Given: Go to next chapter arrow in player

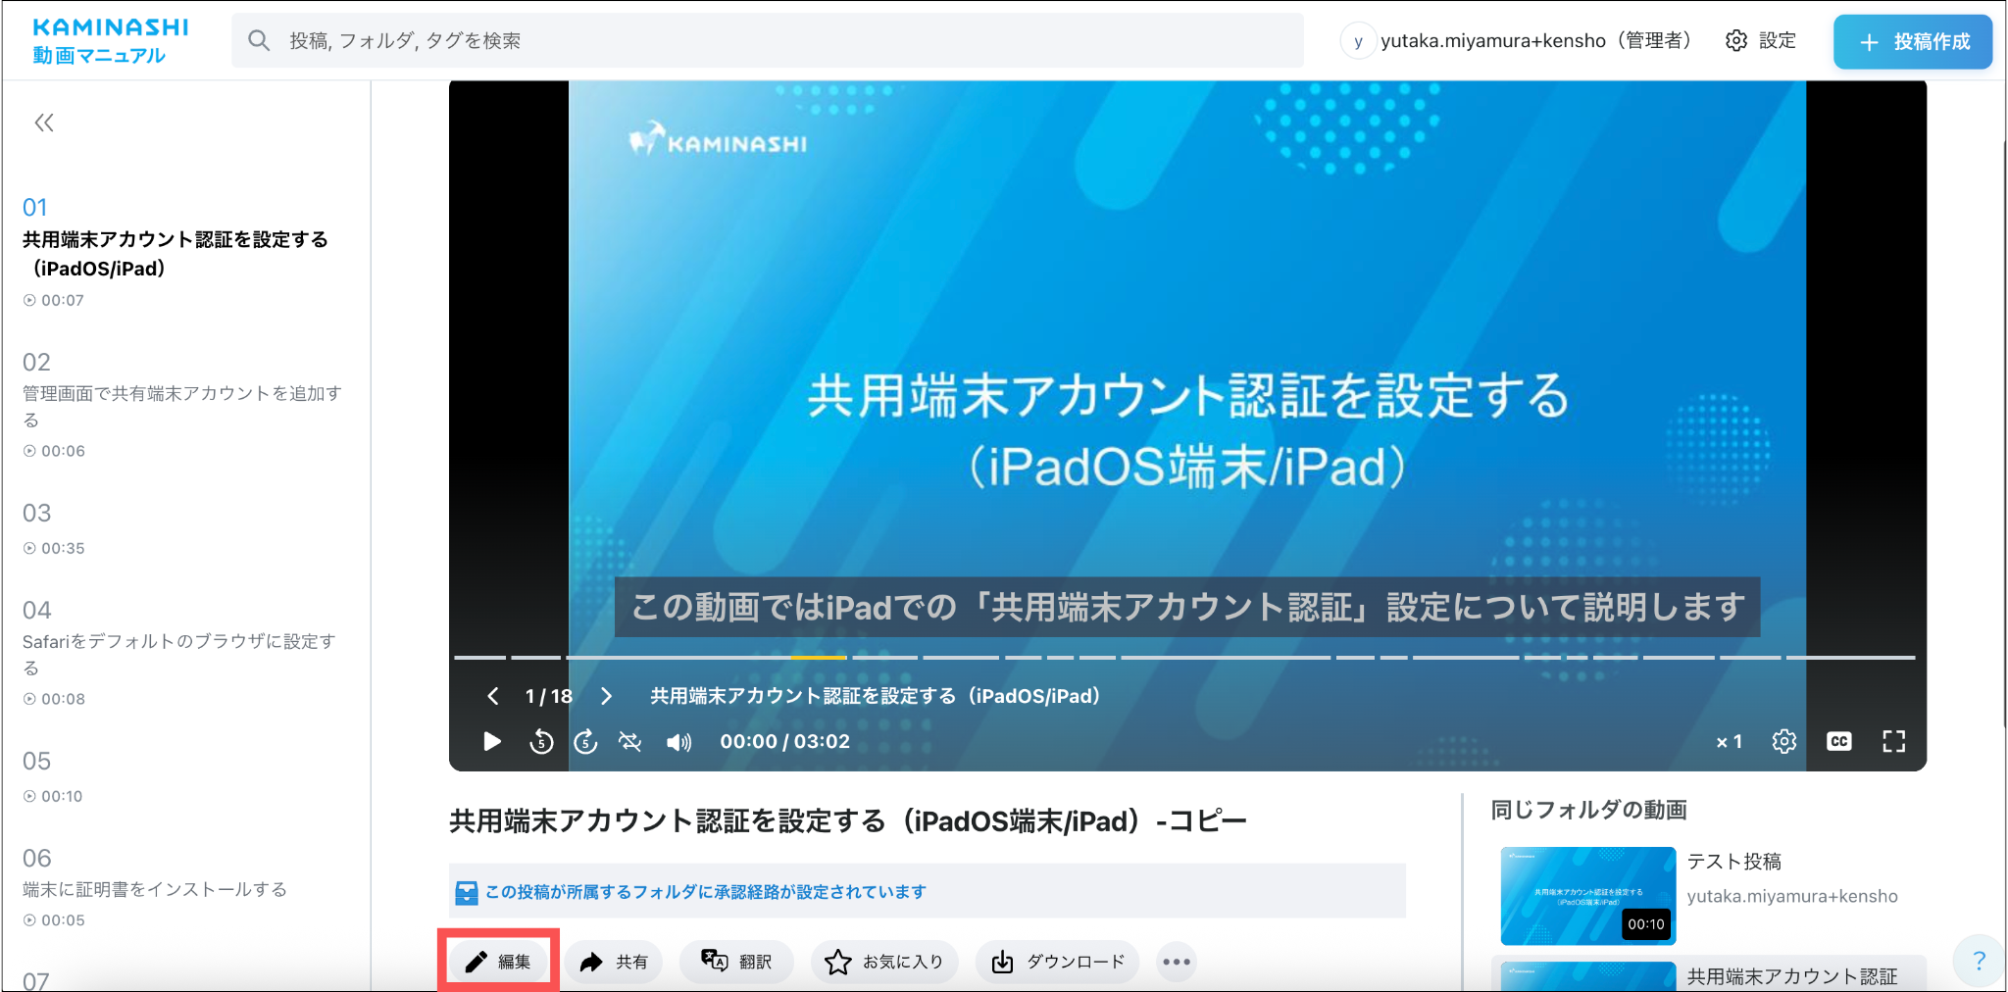Looking at the screenshot, I should (x=606, y=696).
